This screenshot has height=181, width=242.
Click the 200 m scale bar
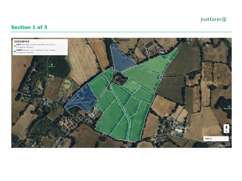pyautogui.click(x=215, y=139)
